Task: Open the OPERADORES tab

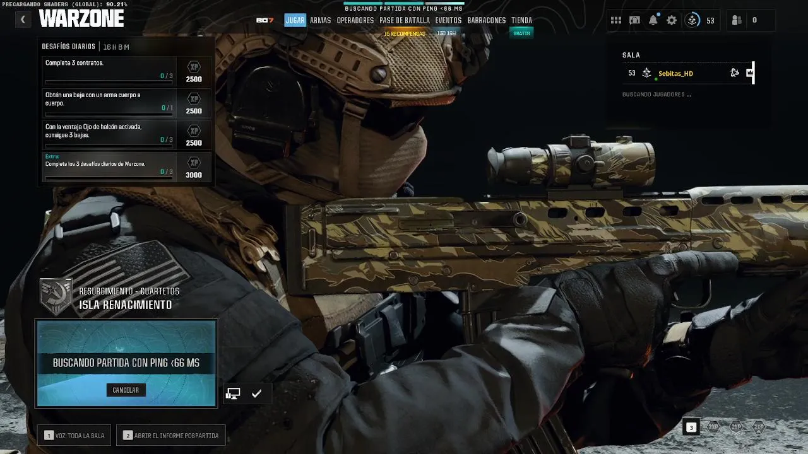Action: coord(355,20)
